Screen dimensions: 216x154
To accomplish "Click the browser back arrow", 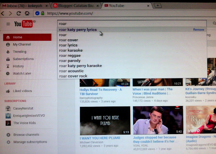I will 3,13.
